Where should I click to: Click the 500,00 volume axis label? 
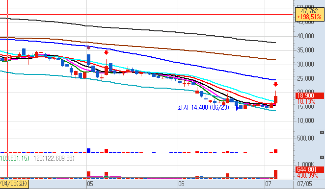(x=305, y=138)
